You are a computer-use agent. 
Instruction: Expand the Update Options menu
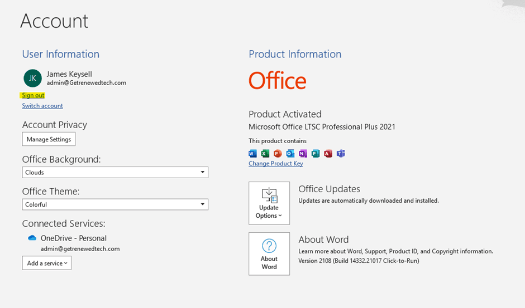(x=269, y=203)
